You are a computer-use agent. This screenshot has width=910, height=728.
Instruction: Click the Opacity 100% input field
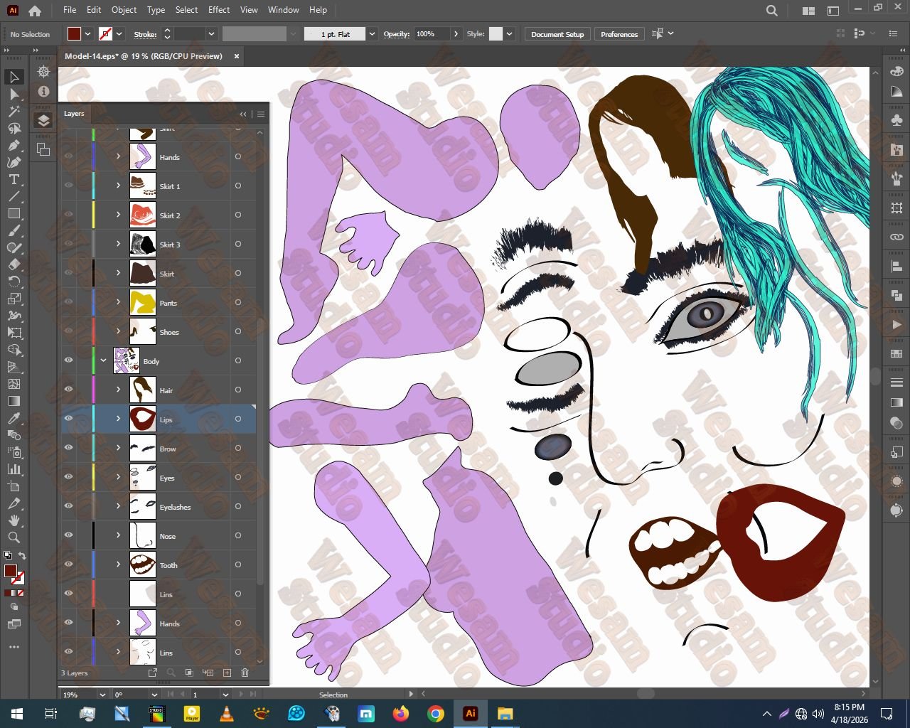point(432,34)
